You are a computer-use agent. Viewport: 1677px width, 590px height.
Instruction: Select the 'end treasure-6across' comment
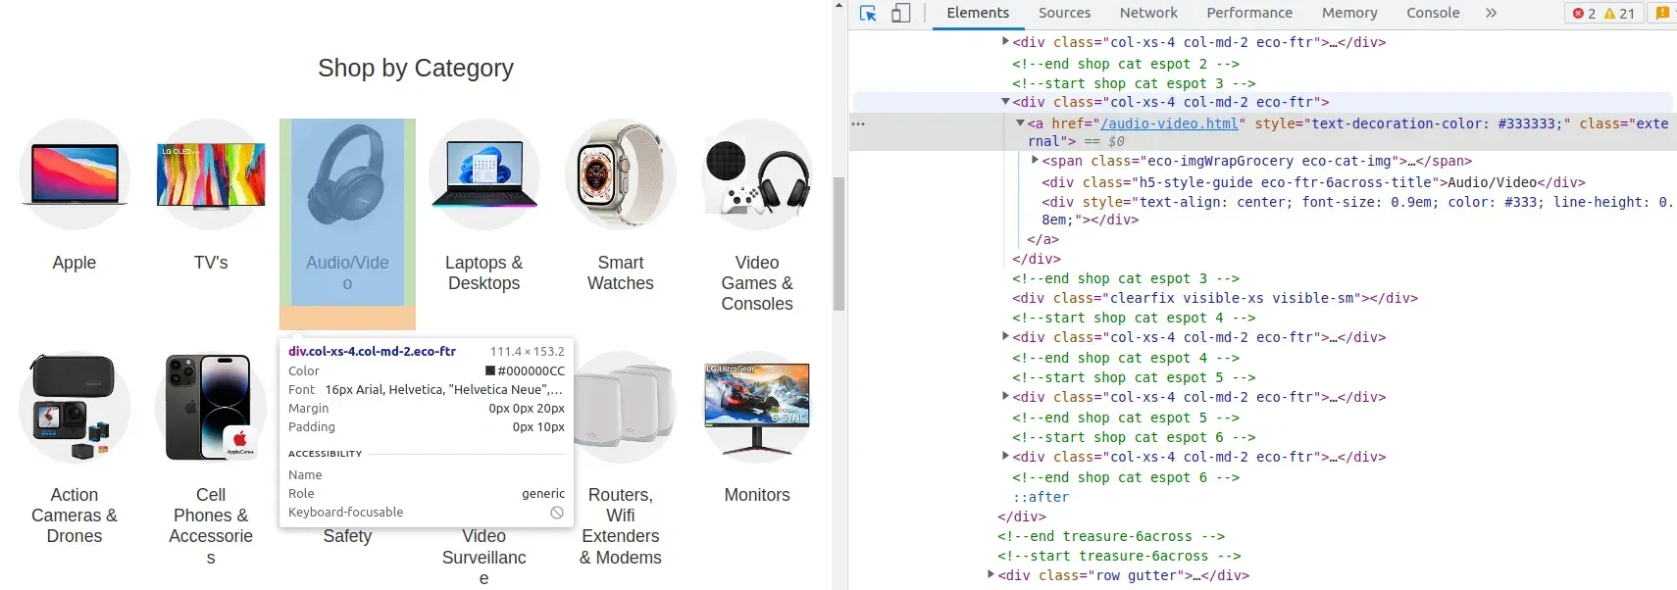click(1111, 536)
